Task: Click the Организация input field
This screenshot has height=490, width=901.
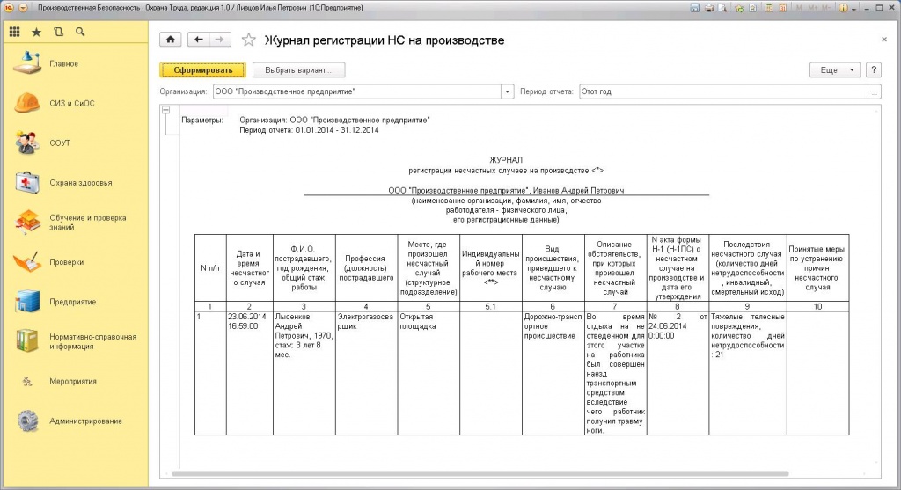Action: pos(357,91)
